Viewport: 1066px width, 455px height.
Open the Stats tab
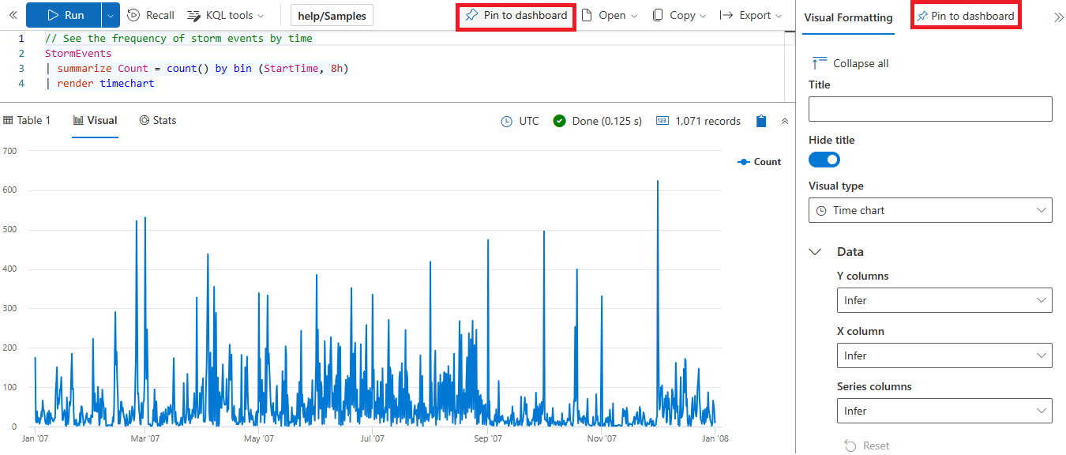coord(157,120)
